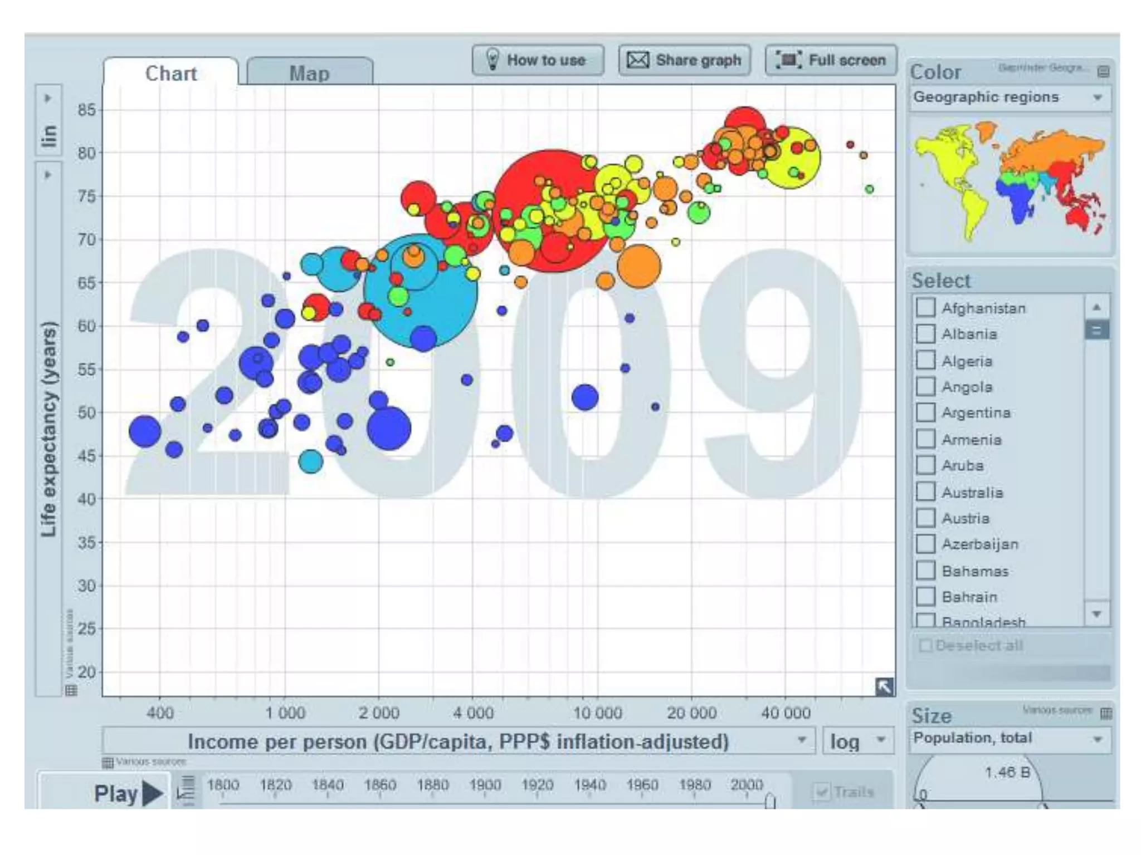Select the Argentina checkbox
Image resolution: width=1141 pixels, height=855 pixels.
[925, 412]
